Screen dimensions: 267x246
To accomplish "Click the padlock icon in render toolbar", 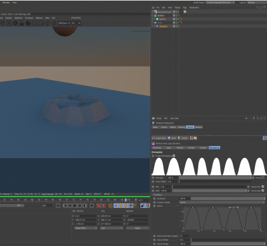I will pyautogui.click(x=22, y=23).
